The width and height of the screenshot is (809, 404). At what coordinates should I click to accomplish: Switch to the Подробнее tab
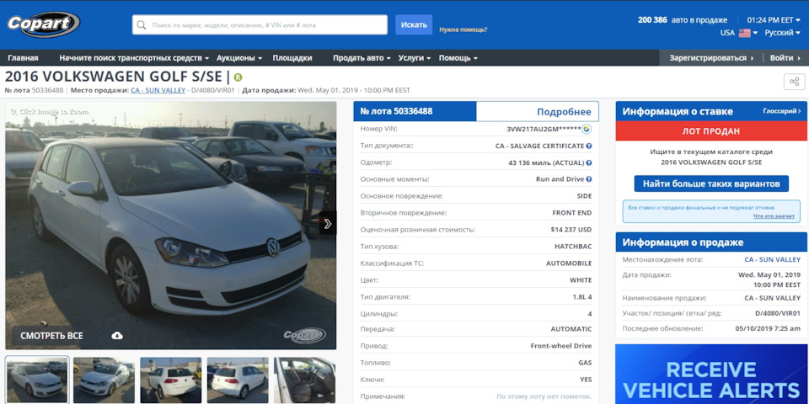[538, 111]
